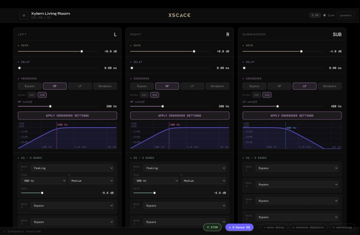
Task: Open Subwoofer Band 4 Bypass dropdown
Action: coord(297,217)
